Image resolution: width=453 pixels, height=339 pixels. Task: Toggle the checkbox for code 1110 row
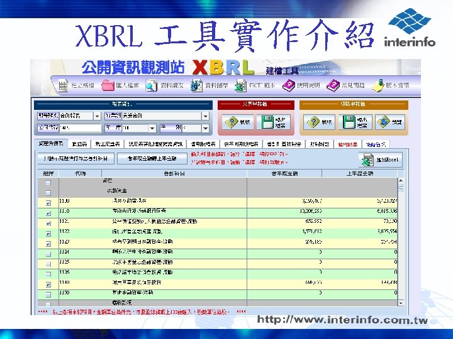coord(48,213)
